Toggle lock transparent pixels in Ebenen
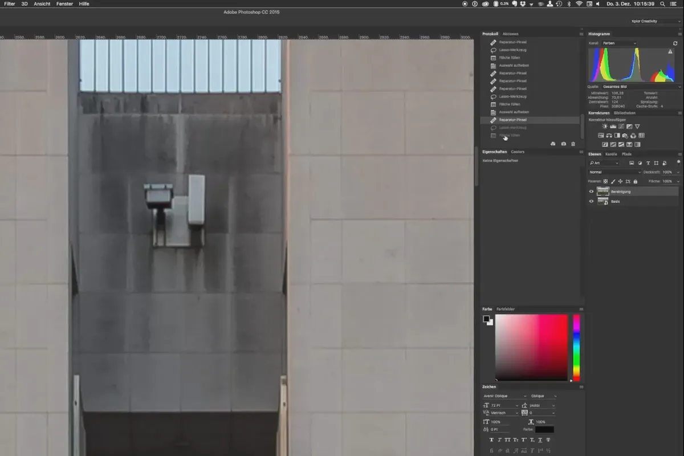 tap(605, 181)
